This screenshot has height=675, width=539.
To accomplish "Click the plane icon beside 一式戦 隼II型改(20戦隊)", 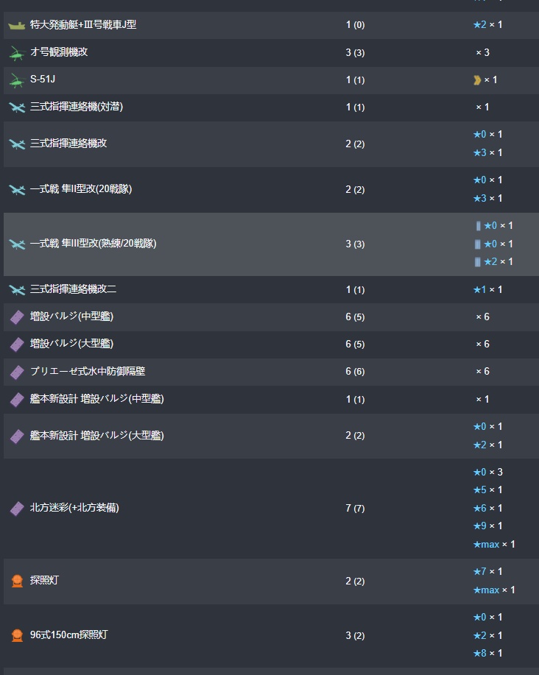I will tap(17, 190).
